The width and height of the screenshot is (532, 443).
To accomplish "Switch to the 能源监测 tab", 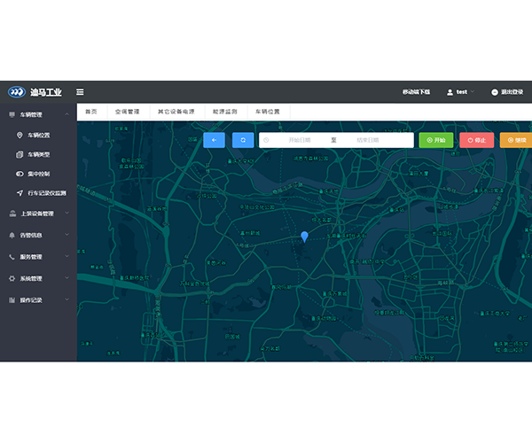I will tap(225, 113).
